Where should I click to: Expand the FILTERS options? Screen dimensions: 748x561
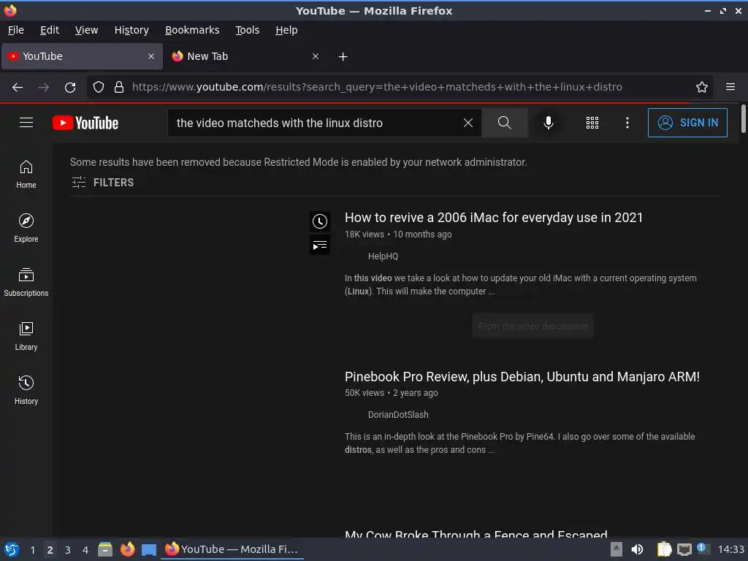click(102, 182)
